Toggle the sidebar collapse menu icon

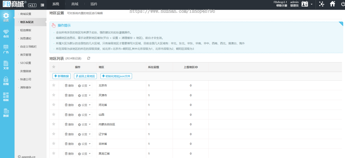[x=43, y=5]
